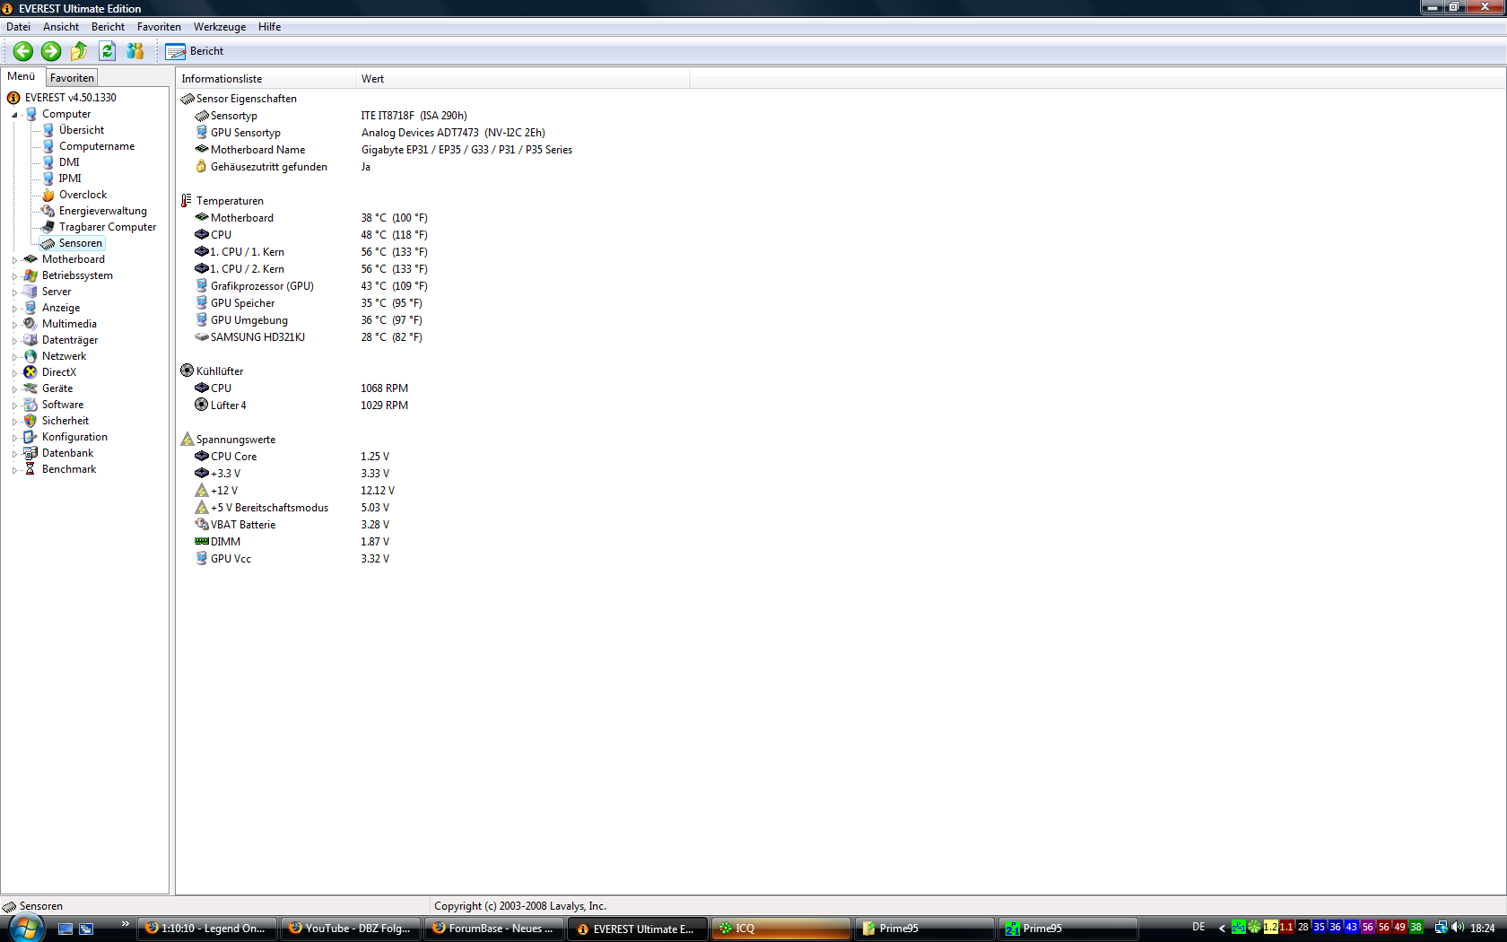Click the Wert column header
The image size is (1507, 942).
523,79
